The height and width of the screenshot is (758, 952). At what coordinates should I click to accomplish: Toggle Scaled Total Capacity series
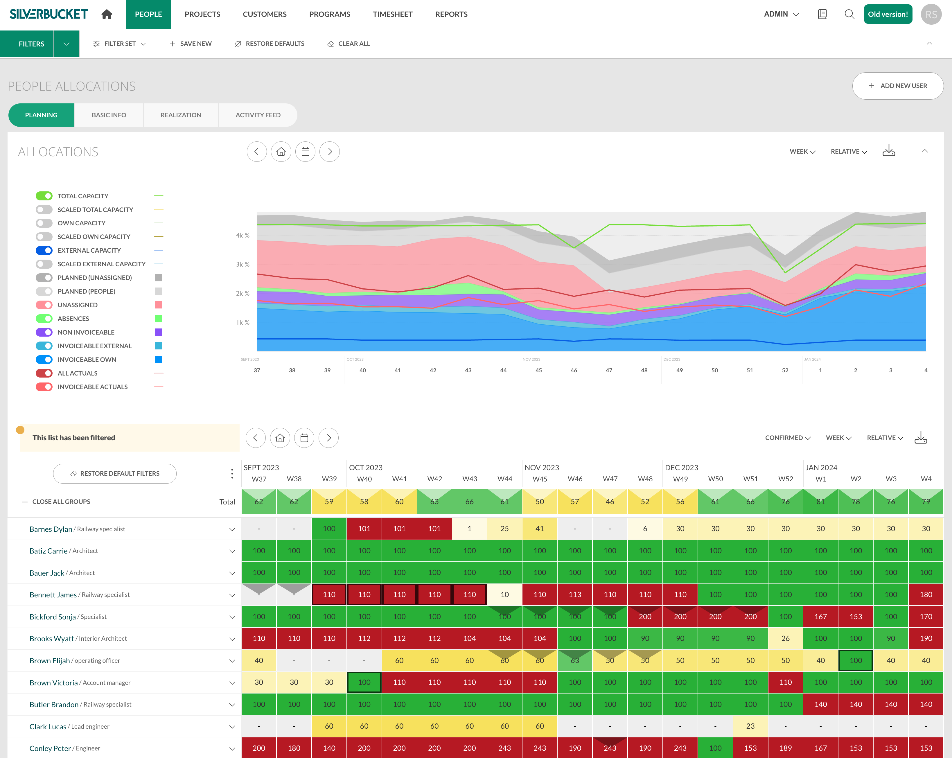(44, 210)
